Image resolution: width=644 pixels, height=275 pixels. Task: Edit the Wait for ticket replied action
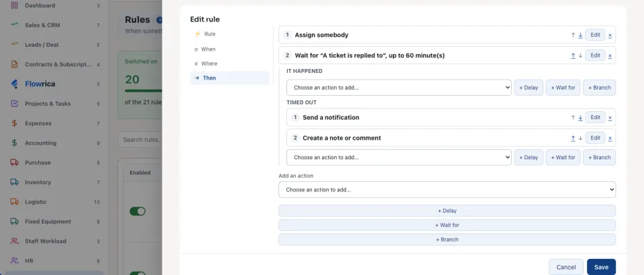(595, 56)
